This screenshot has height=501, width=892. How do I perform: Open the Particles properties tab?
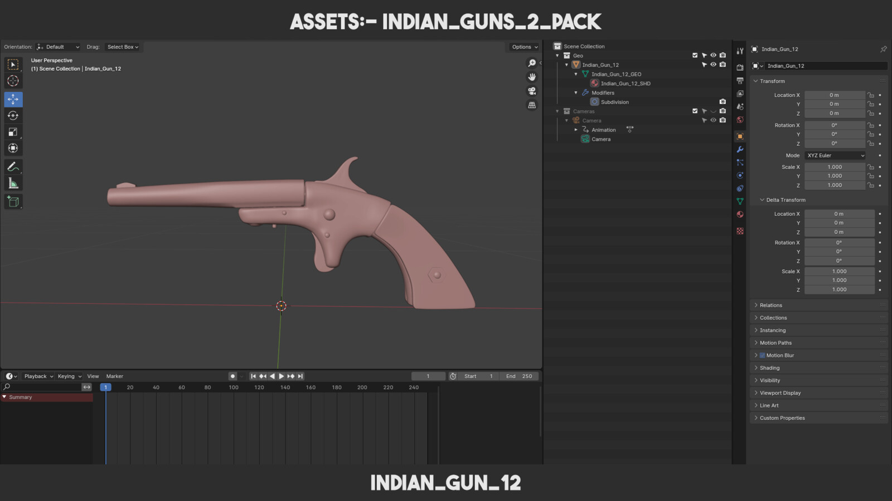coord(740,163)
